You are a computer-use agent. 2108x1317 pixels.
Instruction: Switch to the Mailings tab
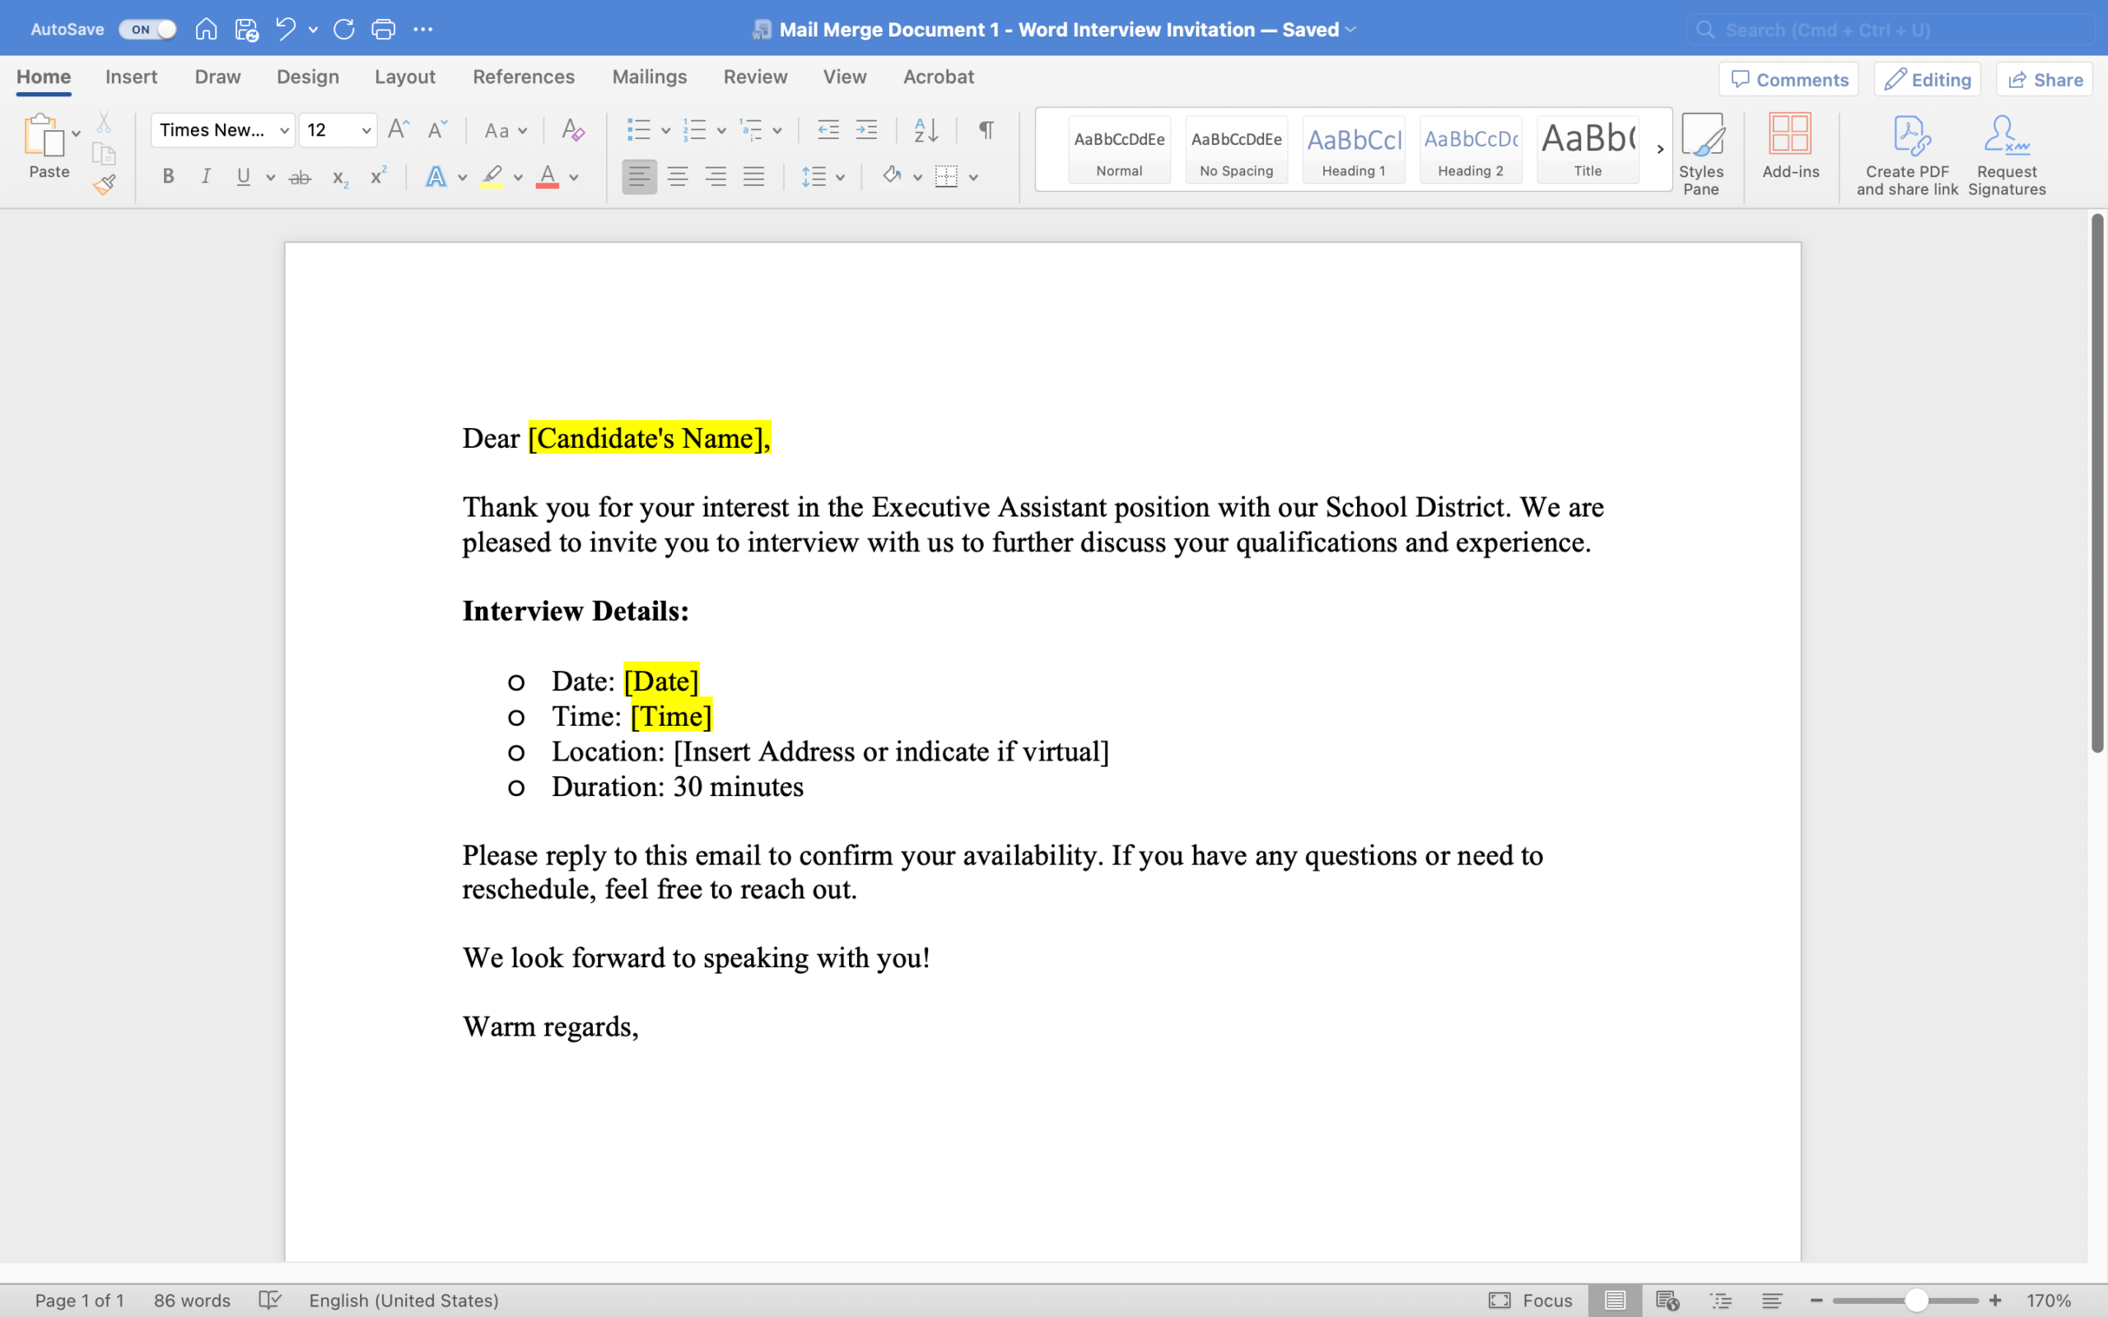tap(649, 77)
